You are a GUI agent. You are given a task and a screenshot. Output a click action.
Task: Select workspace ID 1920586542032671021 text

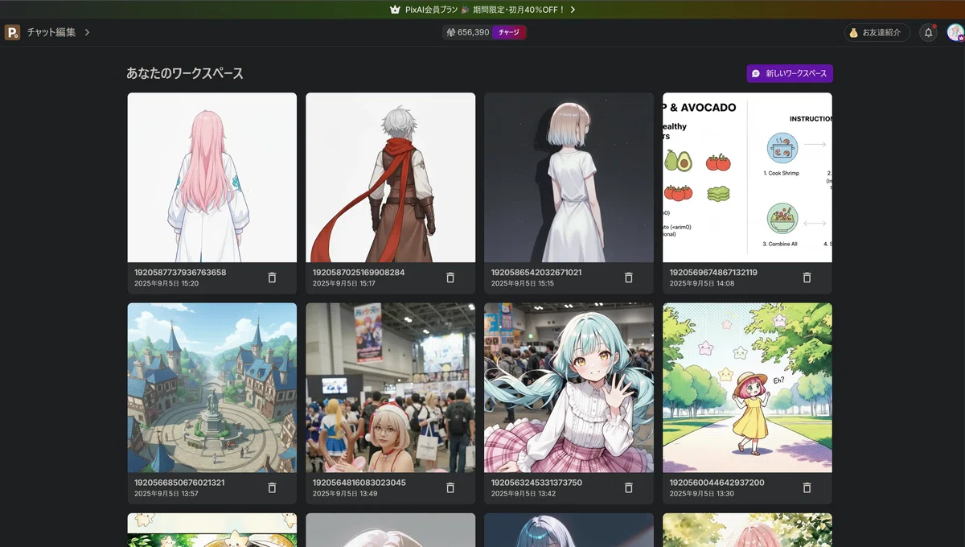pyautogui.click(x=536, y=273)
